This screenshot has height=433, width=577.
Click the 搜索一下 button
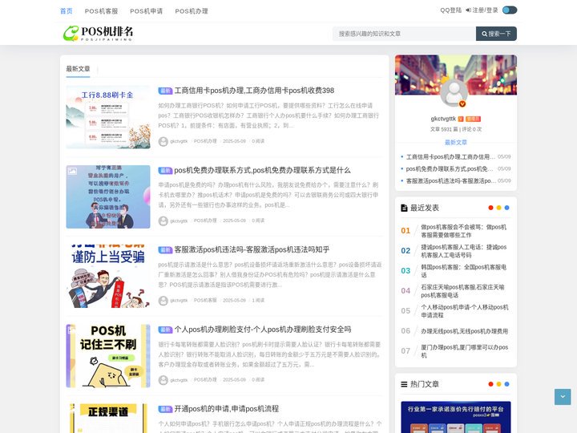[x=496, y=34]
